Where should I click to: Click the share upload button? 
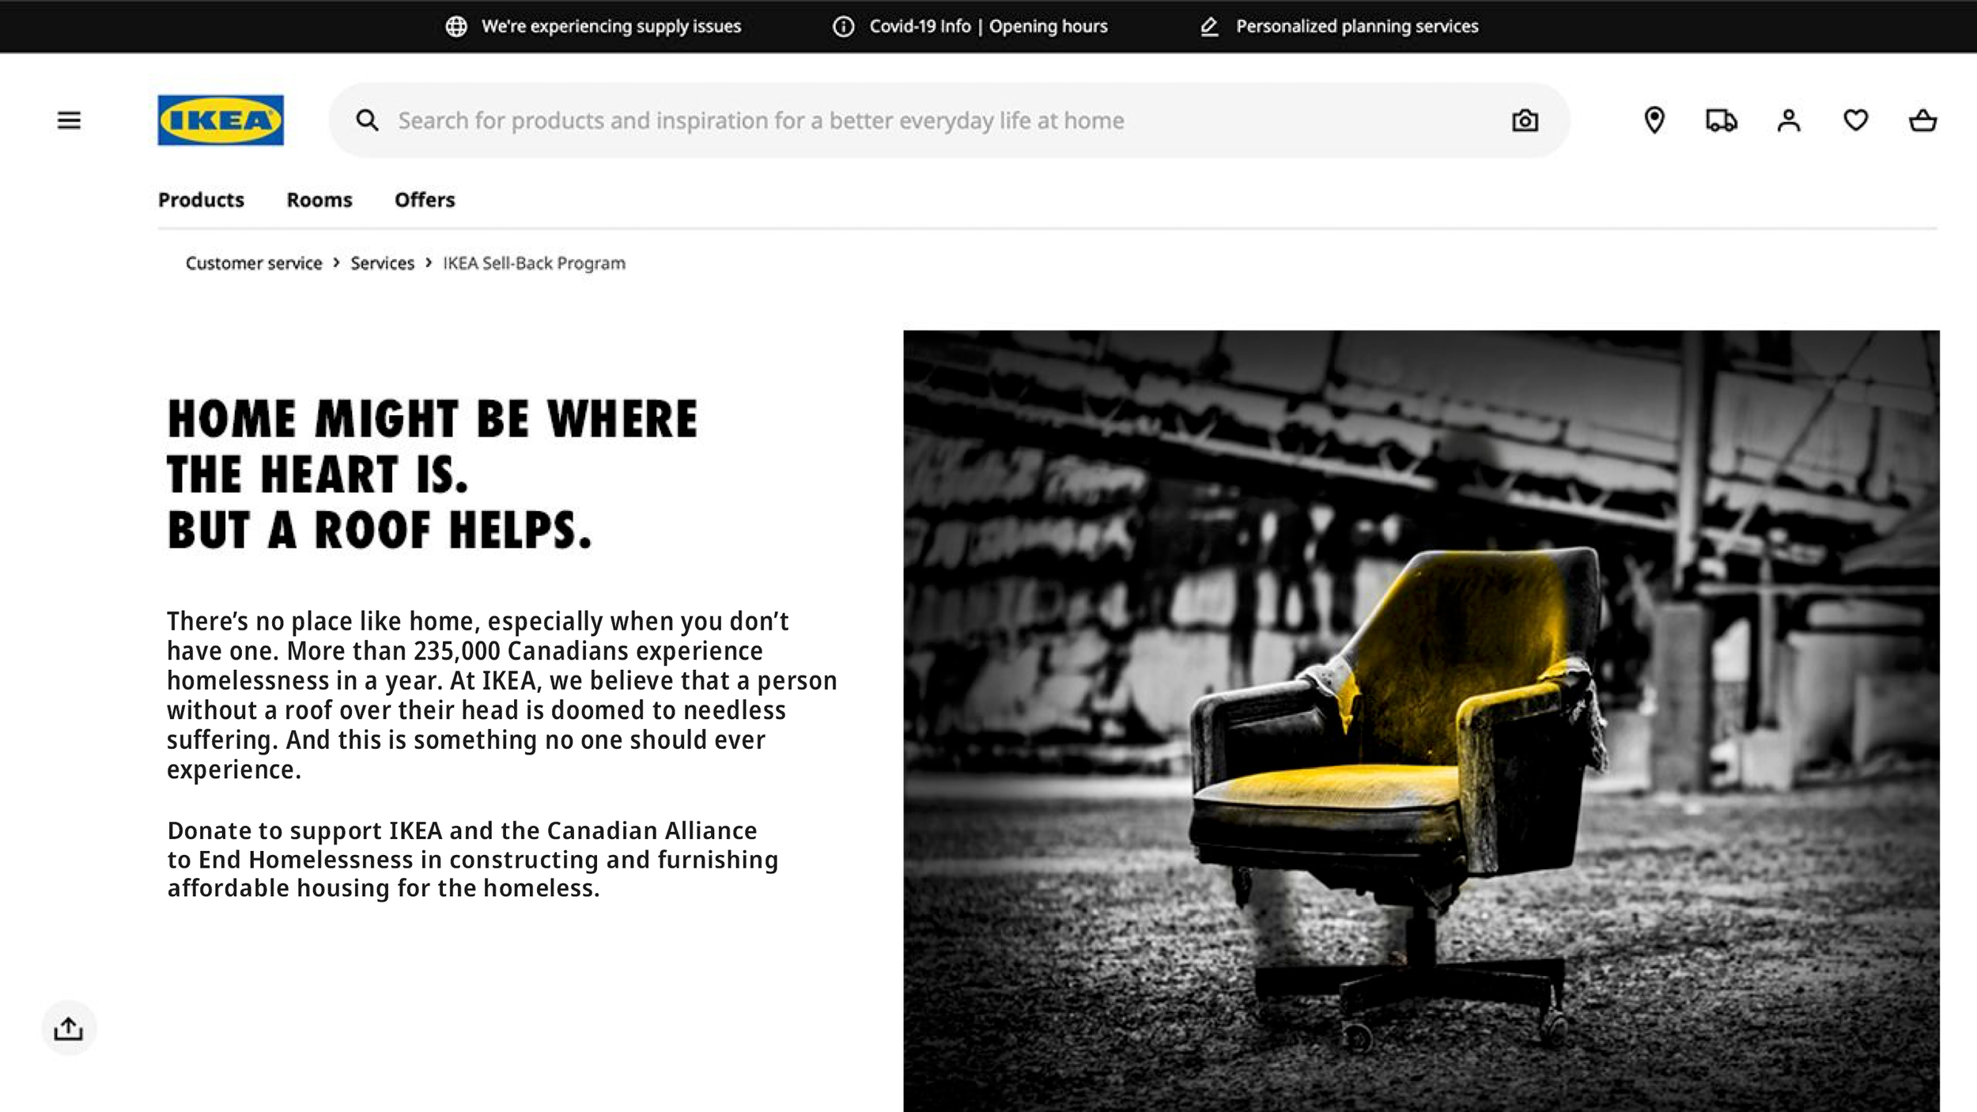pyautogui.click(x=69, y=1028)
